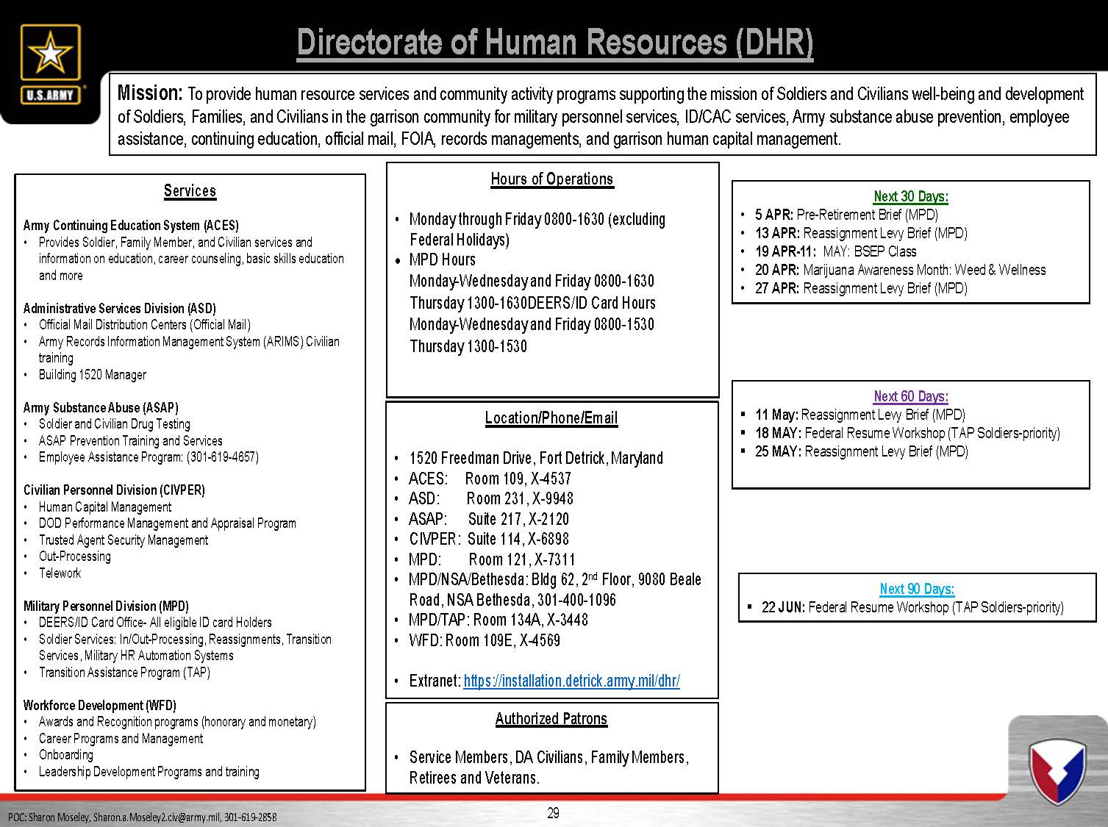Click the Out-Processing bullet

pyautogui.click(x=74, y=556)
